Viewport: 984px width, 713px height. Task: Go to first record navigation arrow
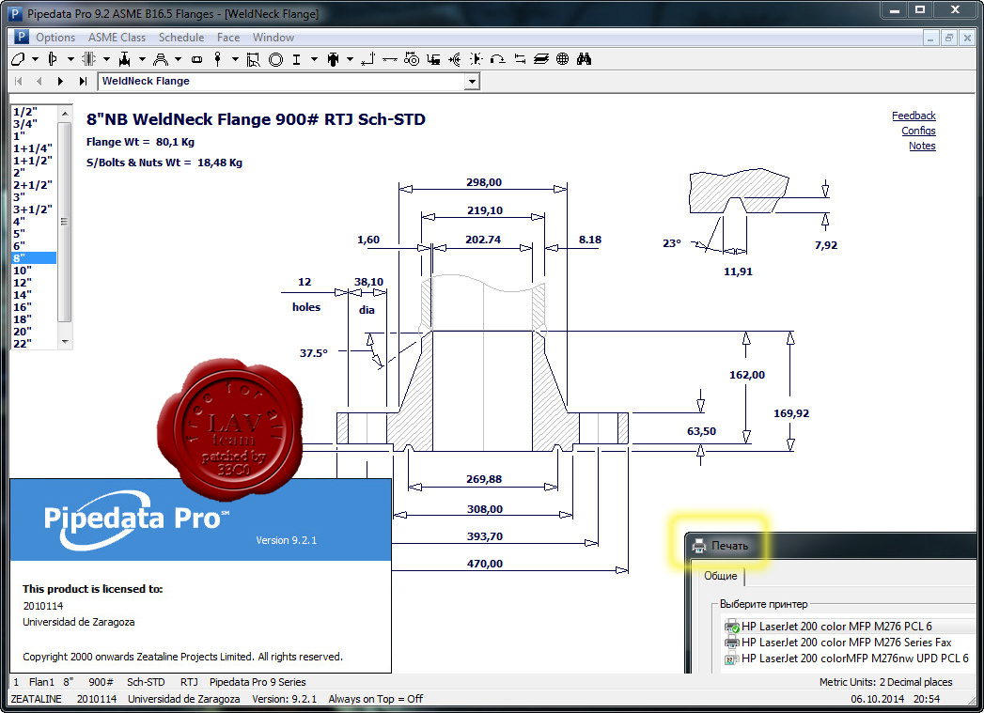click(18, 81)
